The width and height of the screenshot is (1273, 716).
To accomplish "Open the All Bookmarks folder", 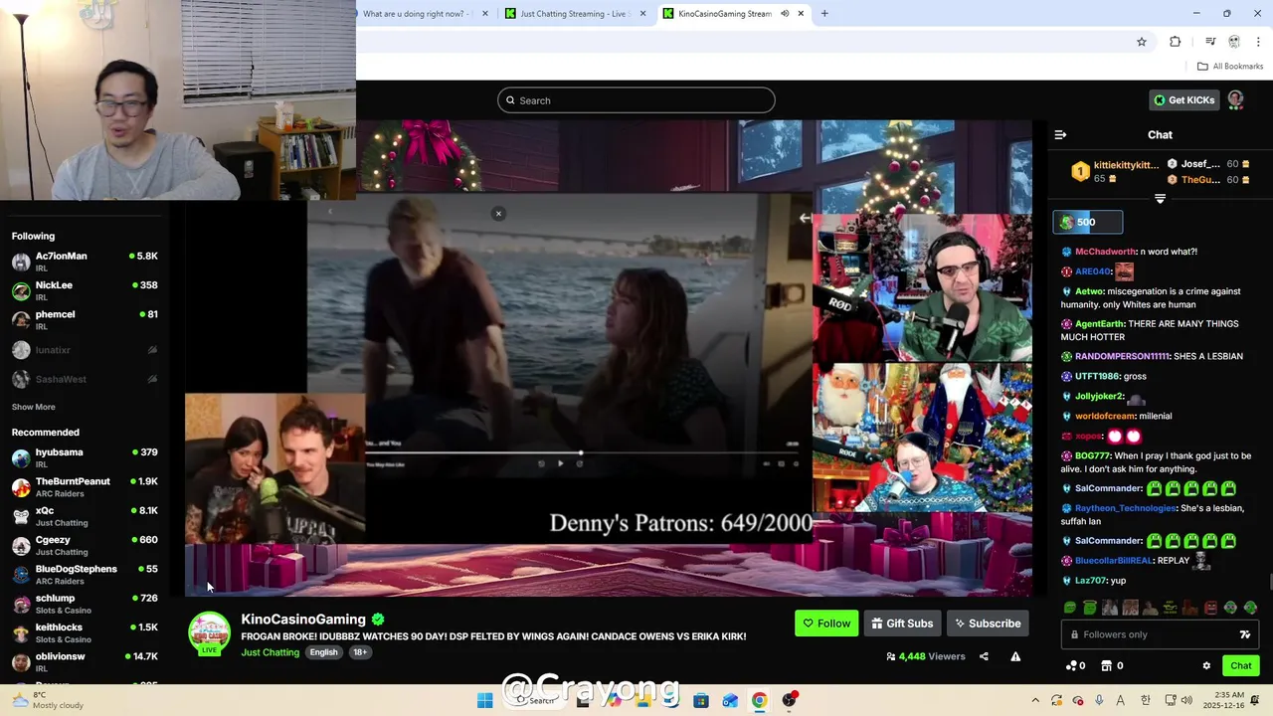I will [1230, 67].
